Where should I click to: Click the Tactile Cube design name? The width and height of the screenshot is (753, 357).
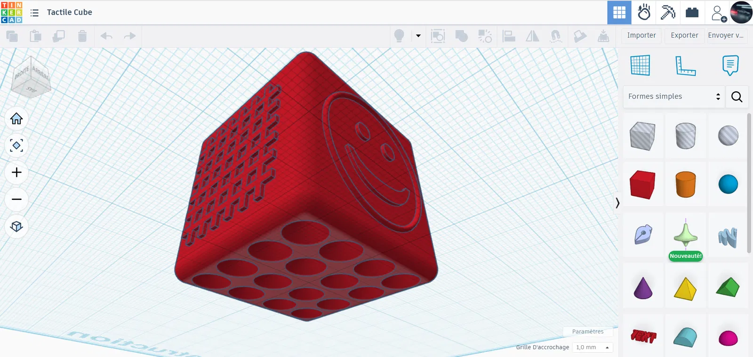[70, 13]
